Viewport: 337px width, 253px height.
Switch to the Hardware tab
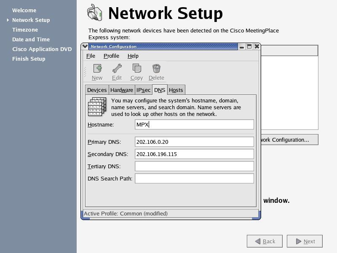pos(122,90)
